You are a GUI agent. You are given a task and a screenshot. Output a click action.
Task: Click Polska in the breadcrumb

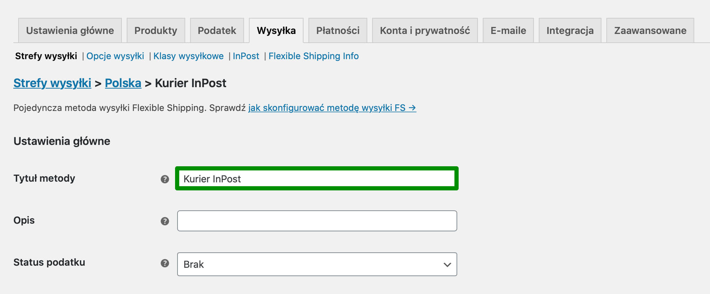click(123, 83)
